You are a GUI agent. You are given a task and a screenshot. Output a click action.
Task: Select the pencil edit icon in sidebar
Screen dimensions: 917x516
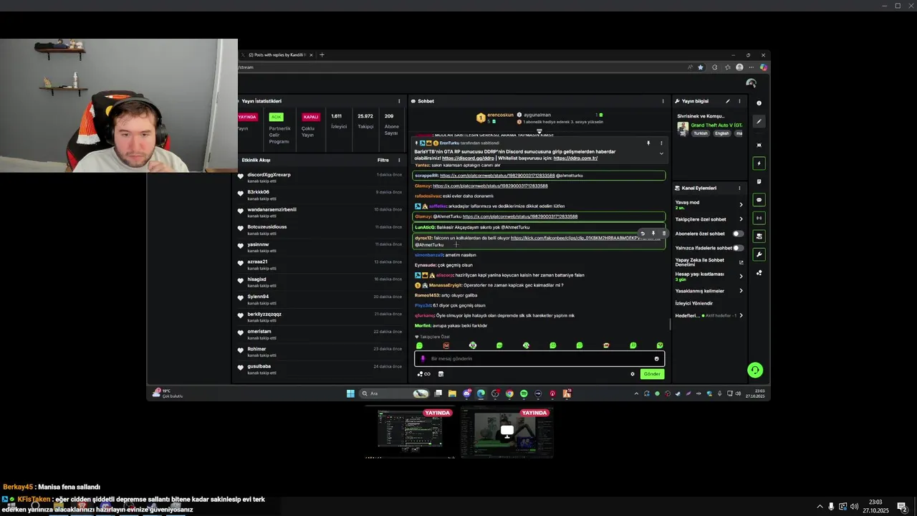[x=759, y=121]
